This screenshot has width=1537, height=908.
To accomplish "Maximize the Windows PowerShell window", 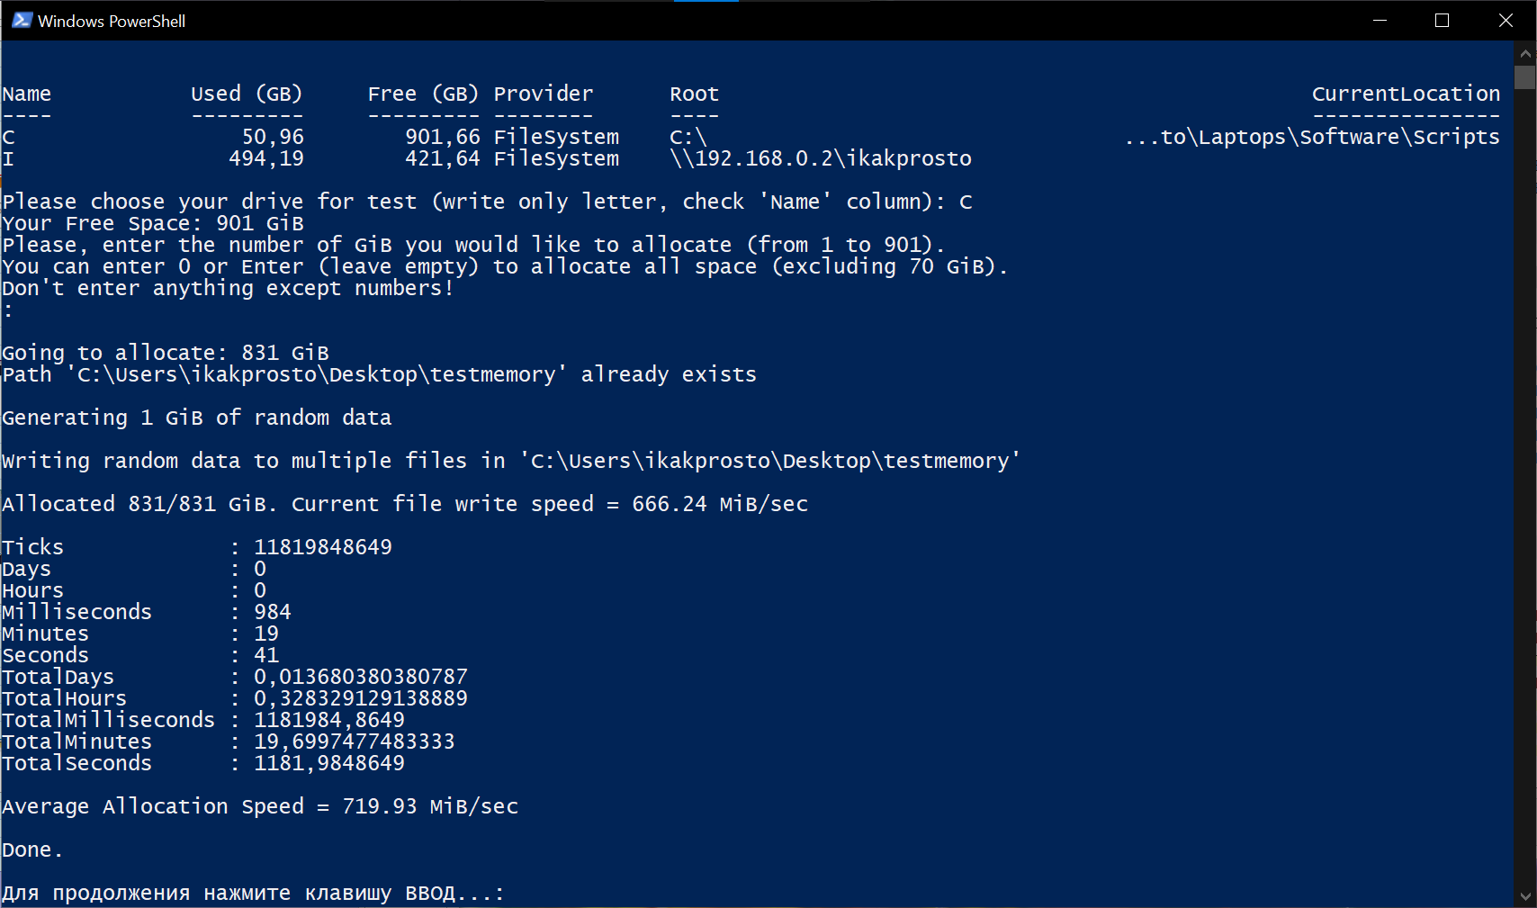I will (x=1442, y=20).
